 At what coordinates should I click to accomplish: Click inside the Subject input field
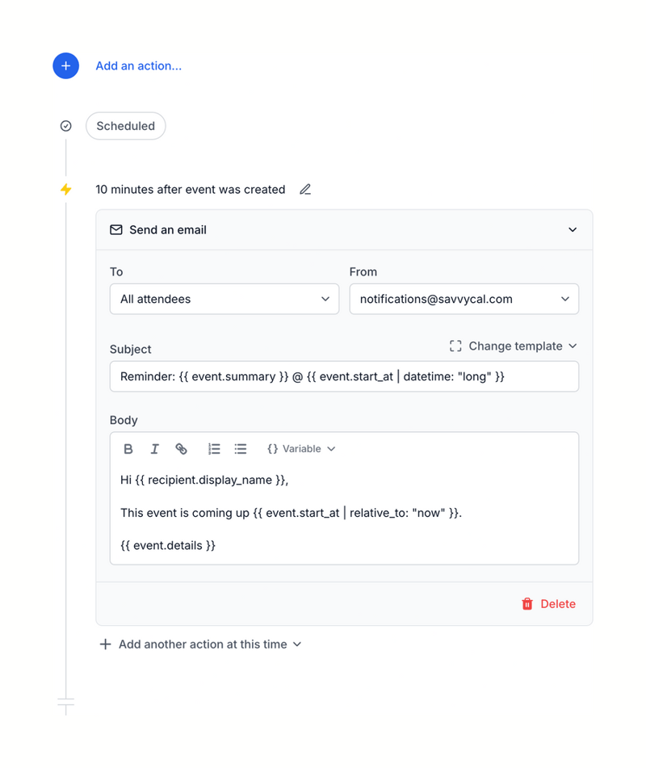click(x=344, y=376)
